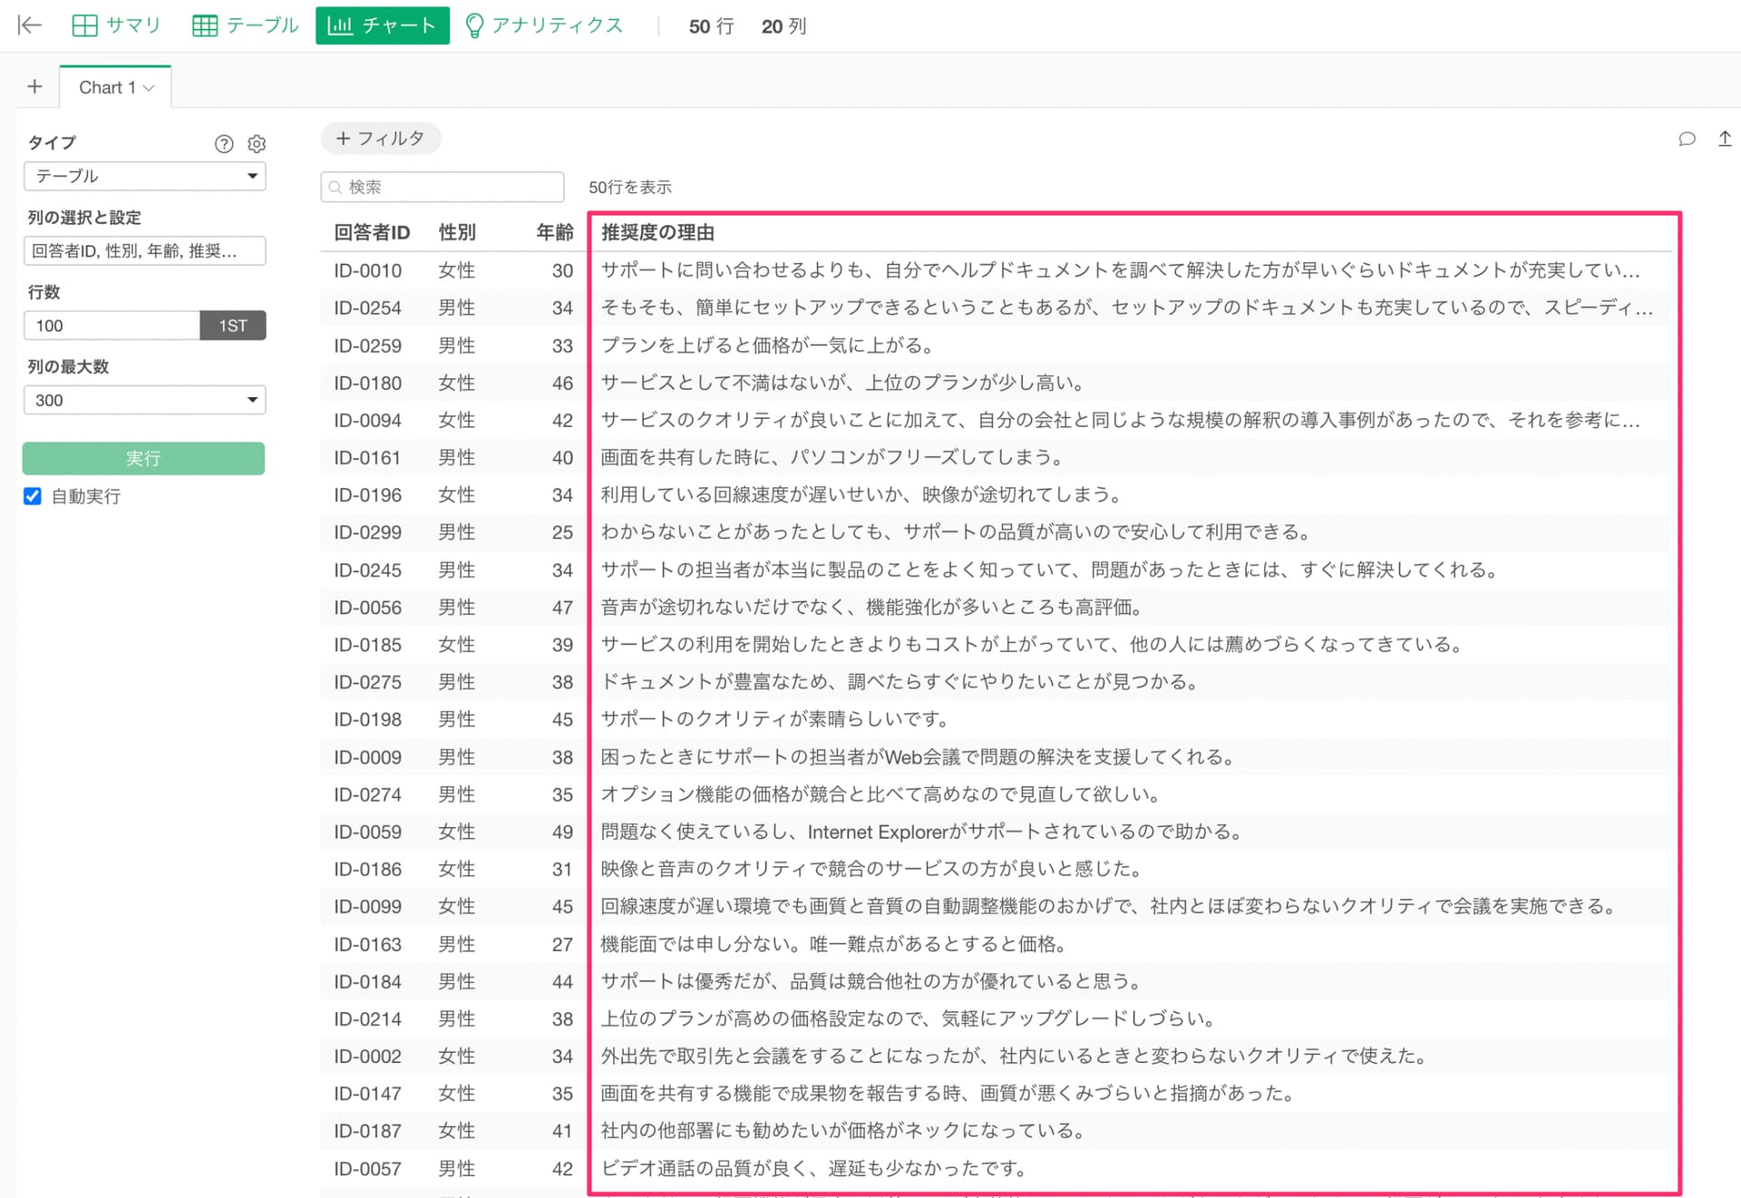Click the 行数 100 input field
The width and height of the screenshot is (1741, 1198).
(112, 326)
